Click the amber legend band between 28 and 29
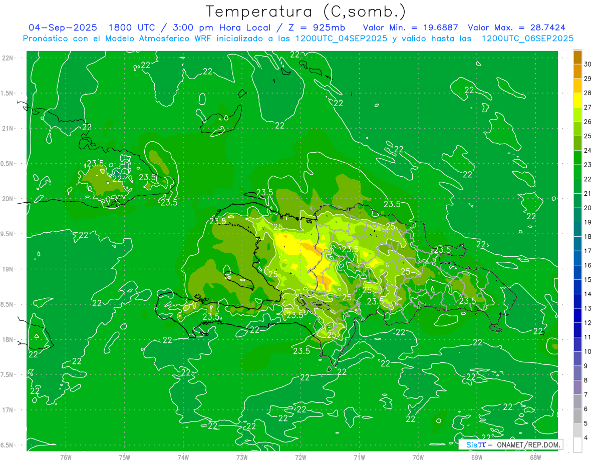Screen dimensions: 601x464 pyautogui.click(x=577, y=86)
